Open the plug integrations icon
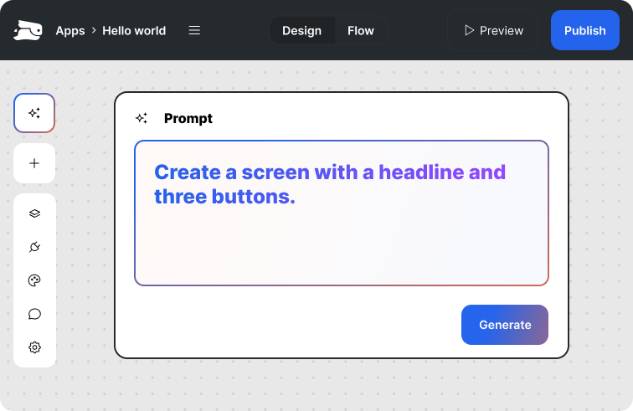This screenshot has height=411, width=633. point(34,247)
